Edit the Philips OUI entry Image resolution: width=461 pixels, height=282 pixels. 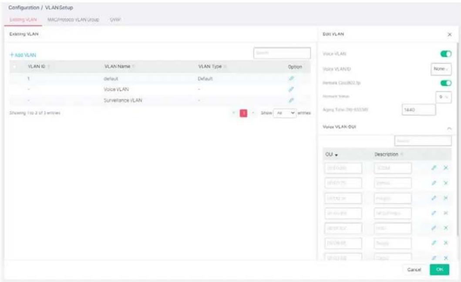434,198
